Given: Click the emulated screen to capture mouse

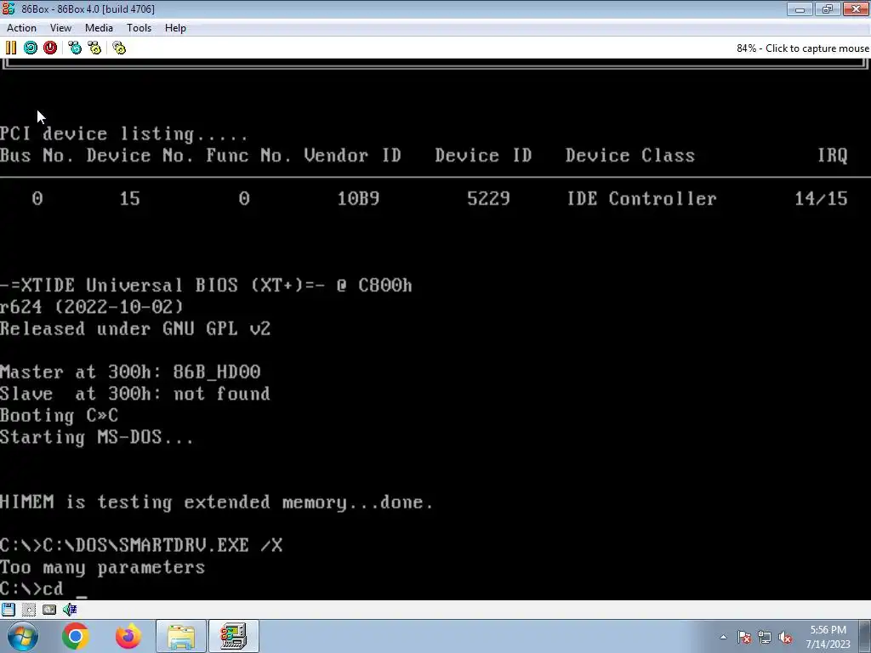Looking at the screenshot, I should pos(435,329).
